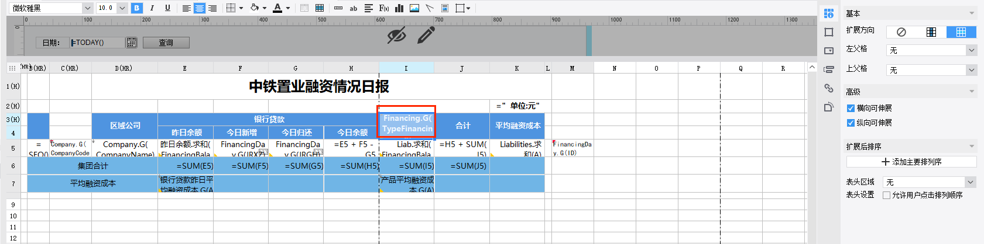Toggle italic formatting

point(152,8)
